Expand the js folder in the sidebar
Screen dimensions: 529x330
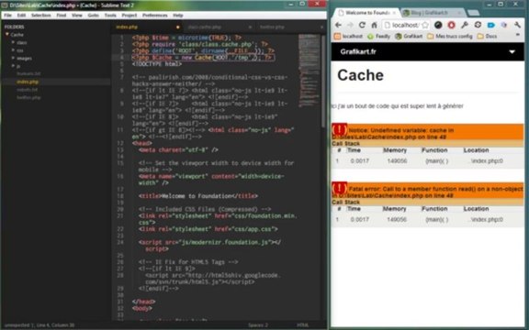click(x=14, y=66)
